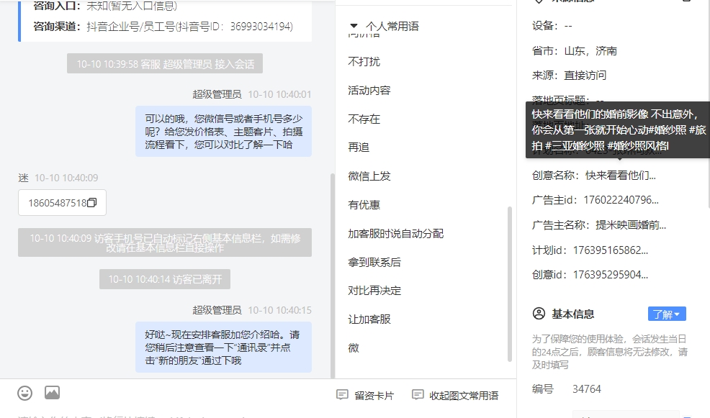Click the 客服 超级管理员 接入会话 notice

(165, 64)
